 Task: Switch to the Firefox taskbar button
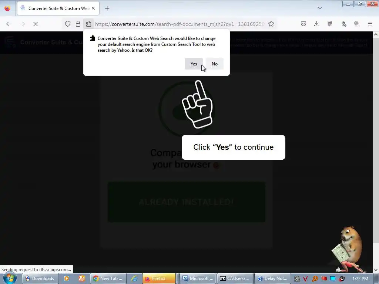pyautogui.click(x=159, y=278)
